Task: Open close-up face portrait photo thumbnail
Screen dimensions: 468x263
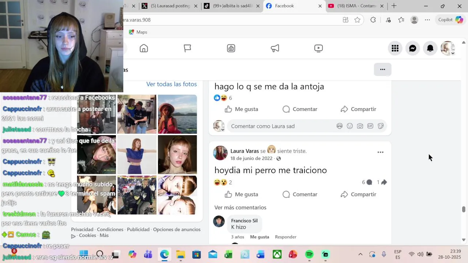Action: [177, 155]
